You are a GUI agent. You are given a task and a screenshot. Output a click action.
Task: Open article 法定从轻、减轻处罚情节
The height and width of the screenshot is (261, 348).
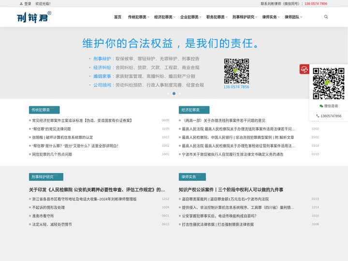pyautogui.click(x=52, y=224)
